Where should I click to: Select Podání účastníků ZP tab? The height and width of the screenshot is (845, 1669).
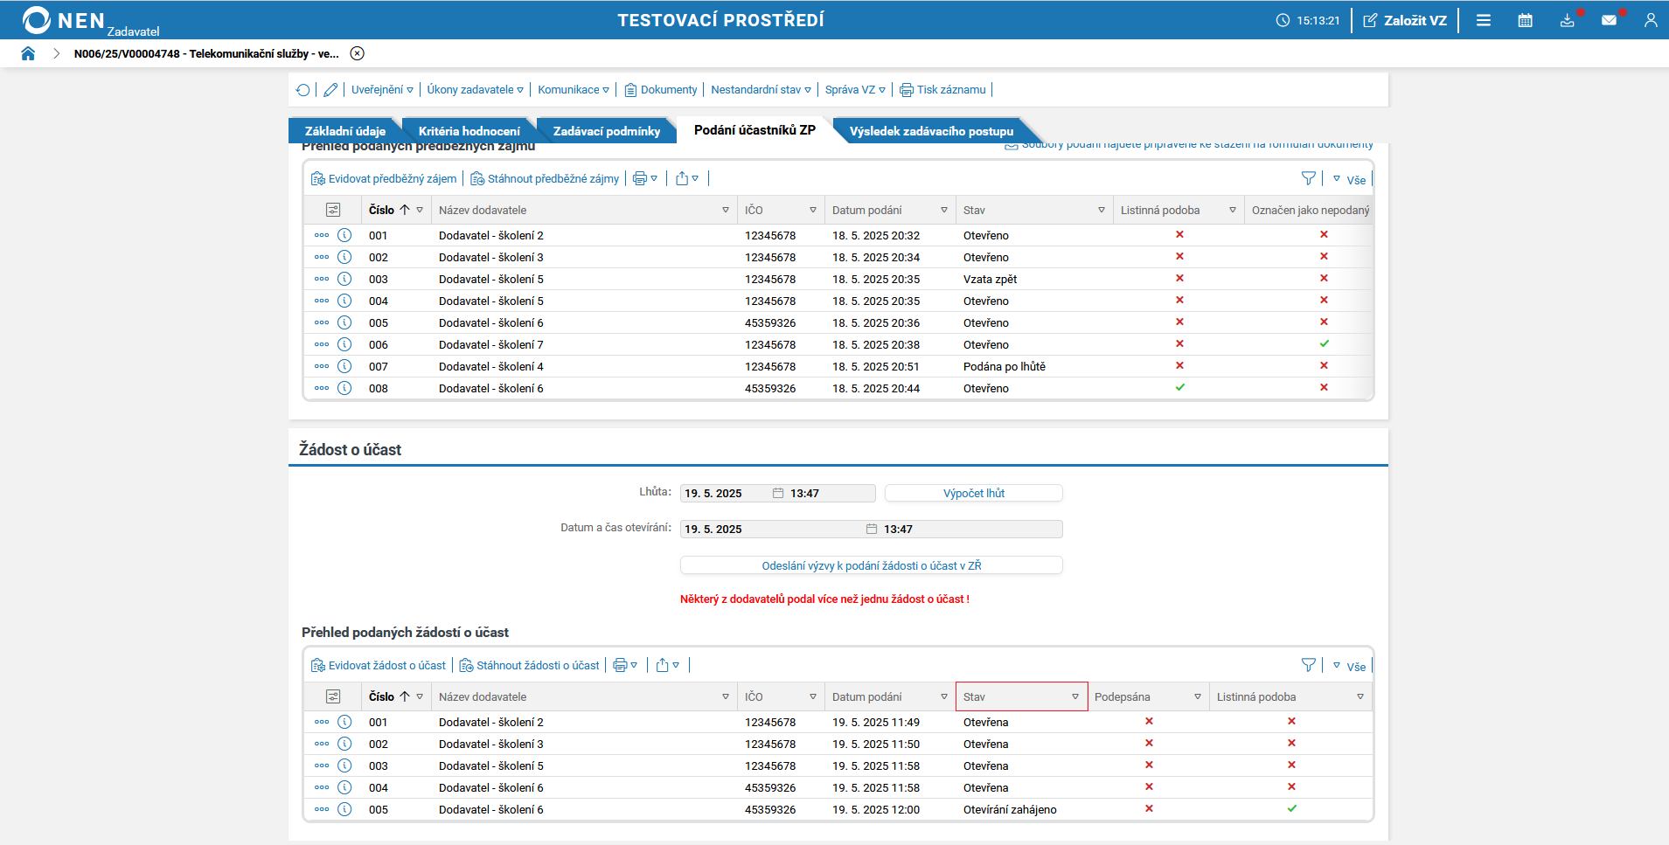pos(755,130)
